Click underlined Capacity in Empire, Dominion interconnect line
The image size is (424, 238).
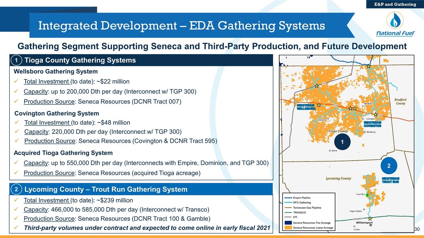pos(36,163)
